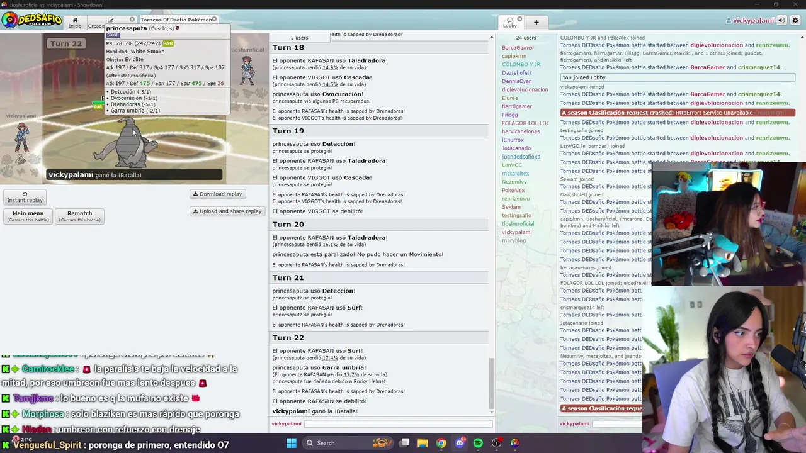Select capipkmn in the user list
Viewport: 806px width, 453px height.
(x=514, y=56)
